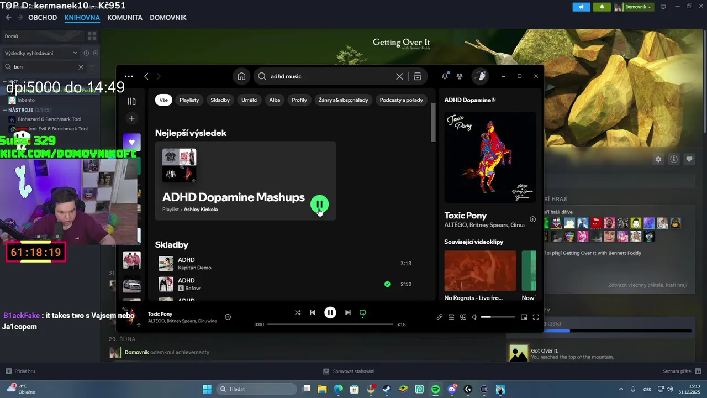Go back in Spotify navigation

(x=146, y=76)
